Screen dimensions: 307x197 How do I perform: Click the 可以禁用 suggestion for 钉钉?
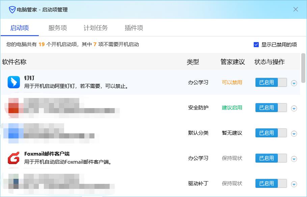232,82
